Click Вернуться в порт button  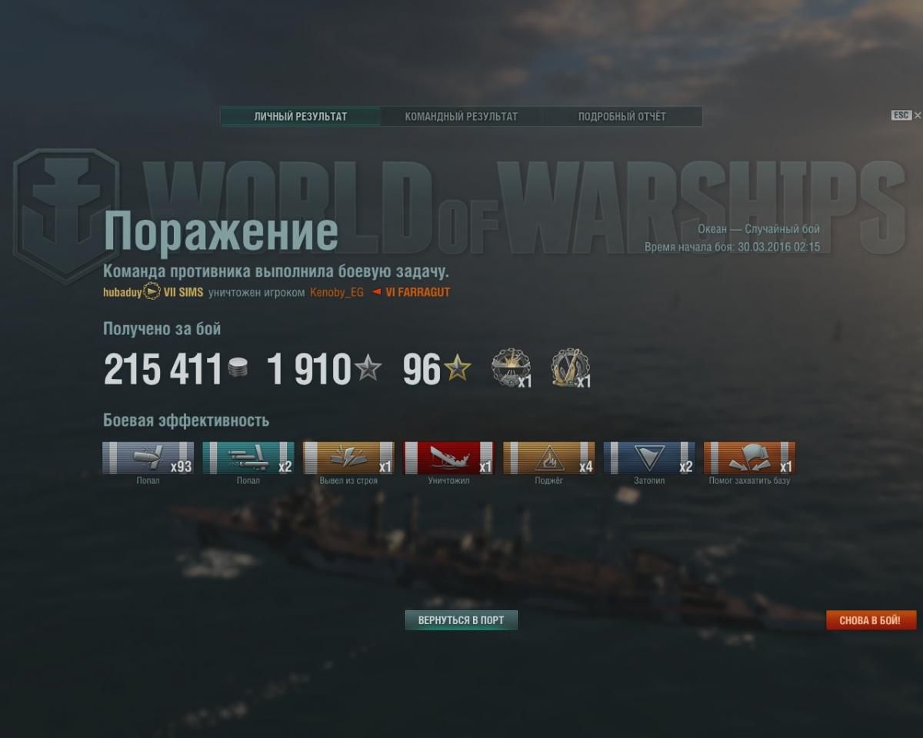(x=461, y=620)
